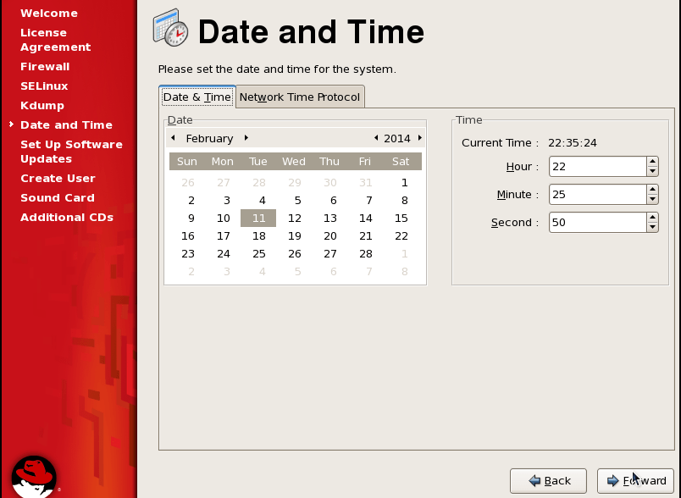Select the Date & Time tab

(197, 97)
